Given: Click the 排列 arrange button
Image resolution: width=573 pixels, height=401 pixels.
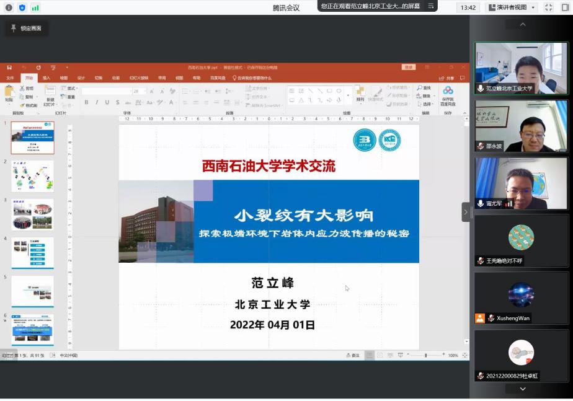Looking at the screenshot, I should 360,94.
